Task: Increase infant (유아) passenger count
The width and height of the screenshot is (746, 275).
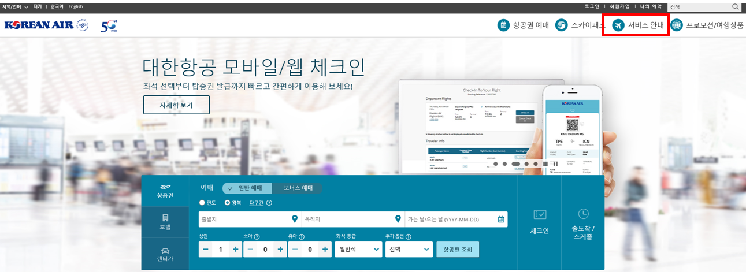Action: point(325,250)
